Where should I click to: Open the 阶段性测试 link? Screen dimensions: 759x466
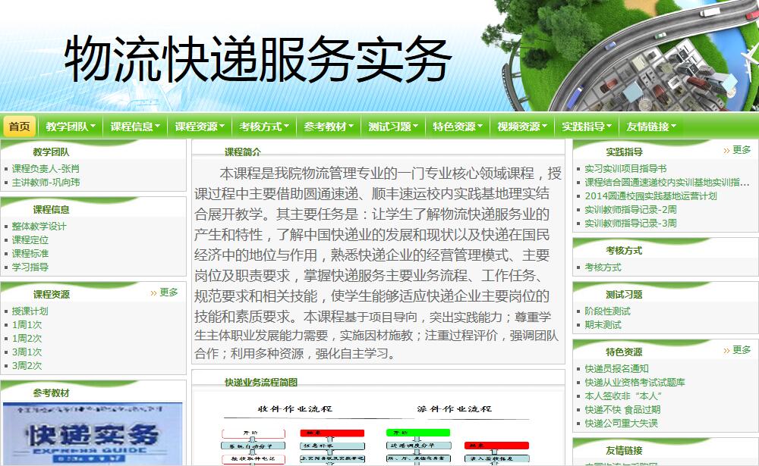(607, 311)
